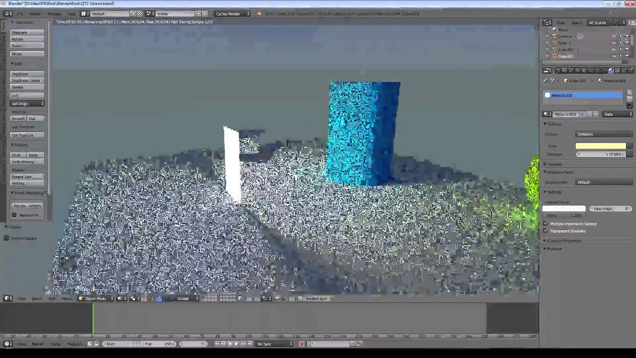Open Help menu
This screenshot has height=358, width=636.
click(72, 14)
